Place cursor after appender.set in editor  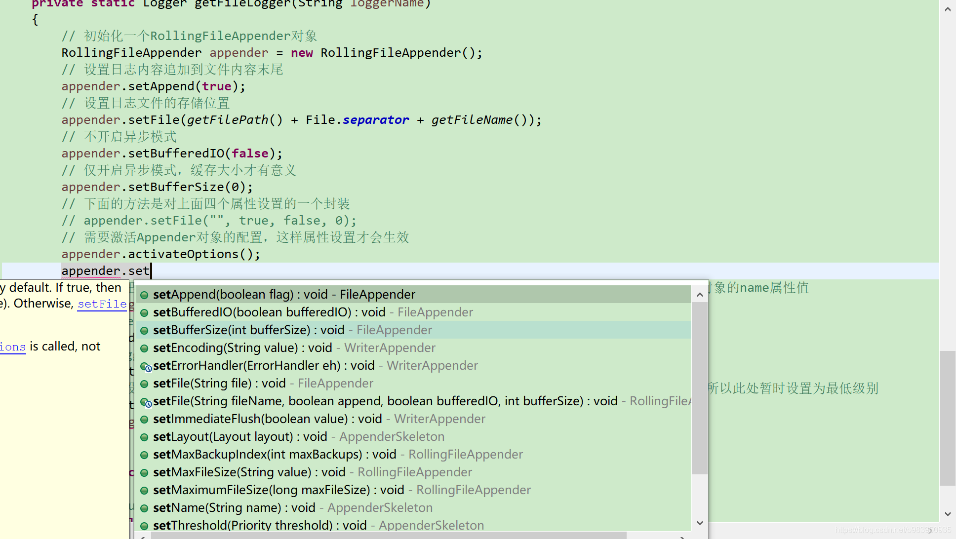pos(150,271)
